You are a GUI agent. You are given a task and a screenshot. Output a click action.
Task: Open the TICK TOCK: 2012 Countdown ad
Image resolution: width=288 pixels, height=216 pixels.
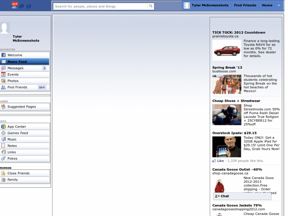coord(239,32)
